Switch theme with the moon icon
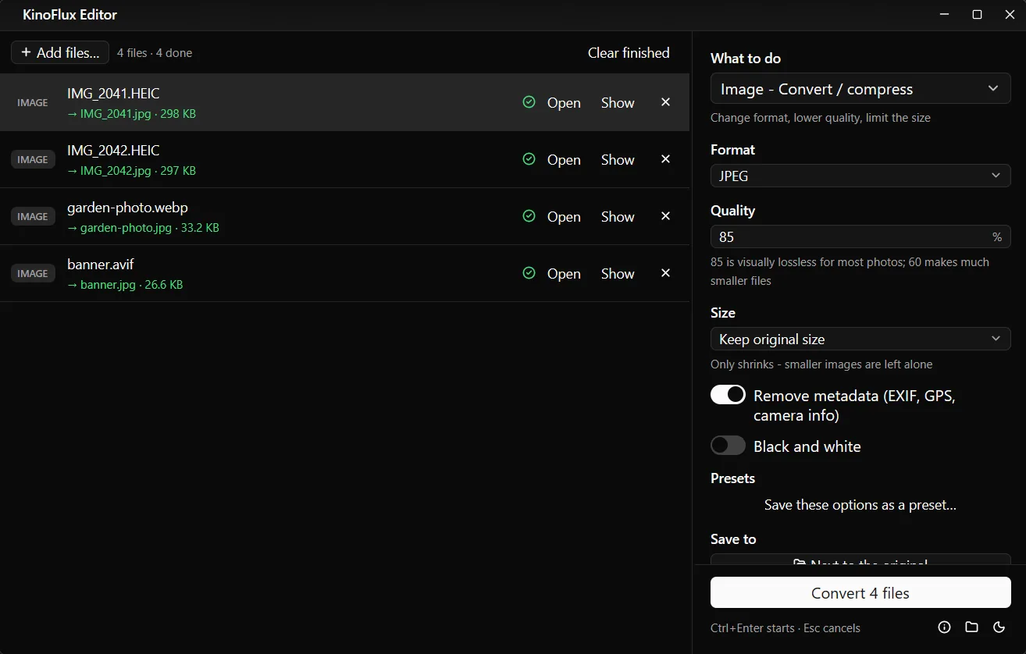 coord(999,627)
